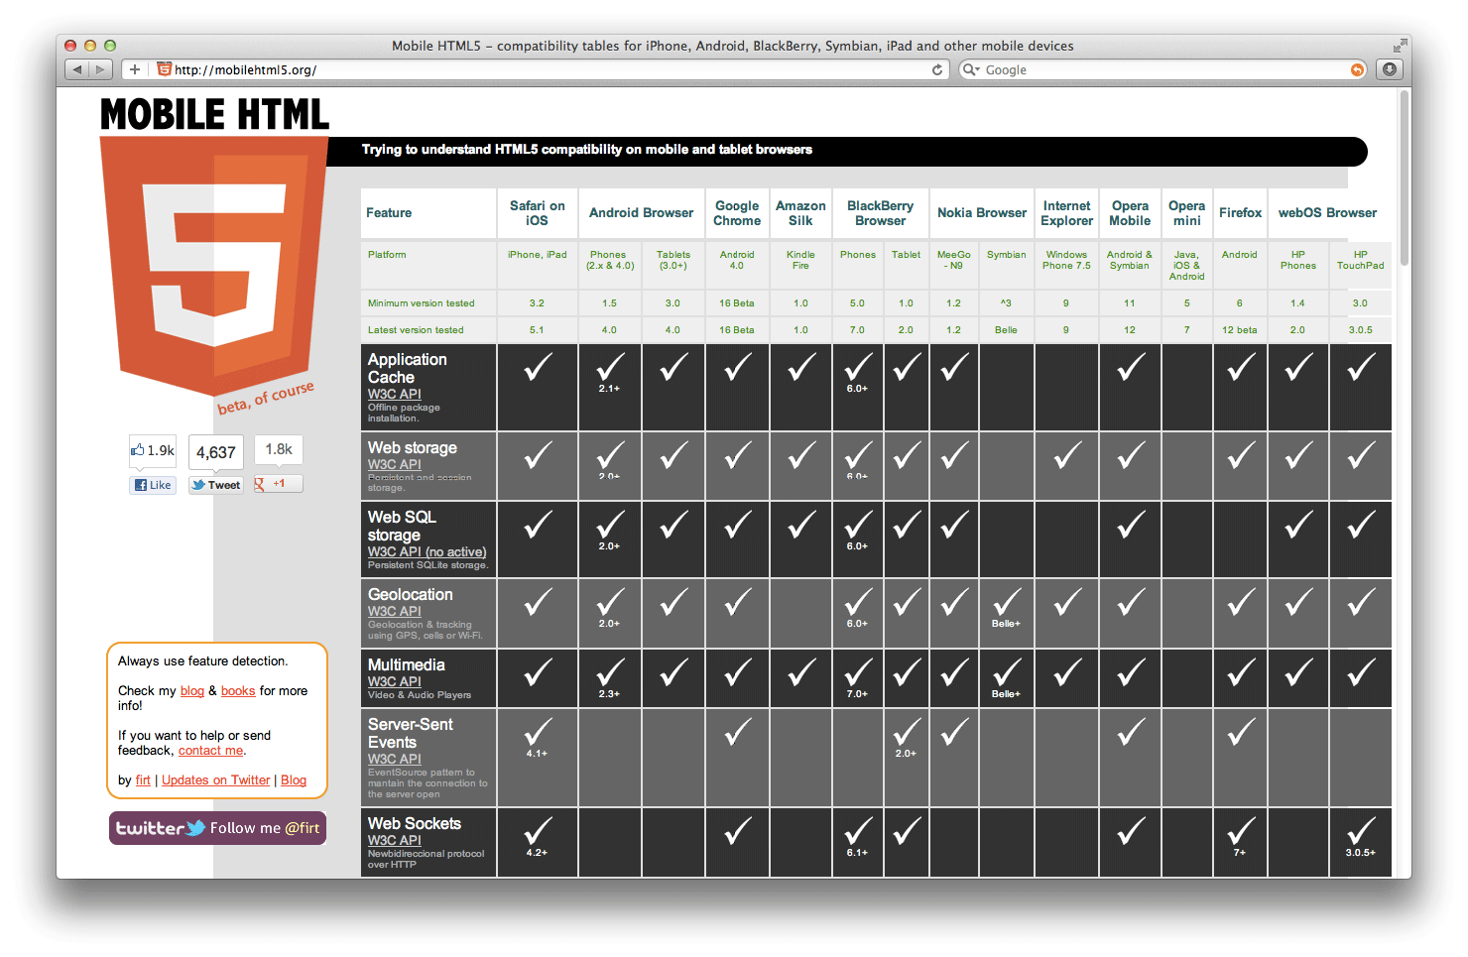Enter full screen using the window's corner arrows

[x=1400, y=46]
